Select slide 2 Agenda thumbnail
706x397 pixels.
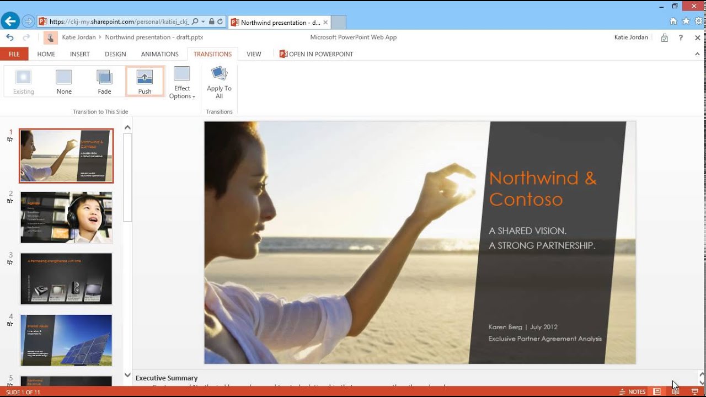tap(66, 217)
